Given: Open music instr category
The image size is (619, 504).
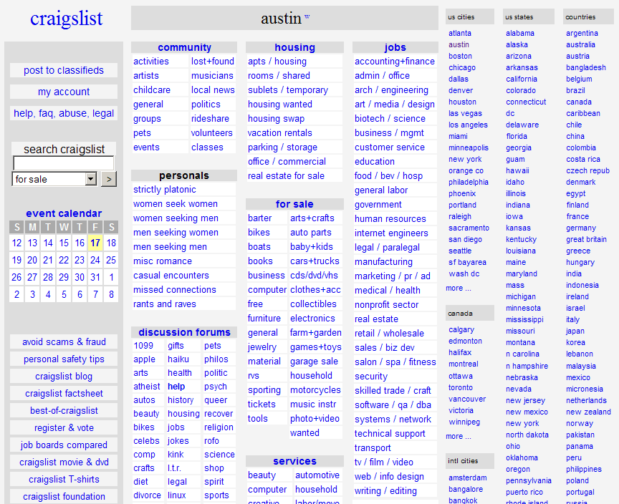Looking at the screenshot, I should pyautogui.click(x=313, y=404).
